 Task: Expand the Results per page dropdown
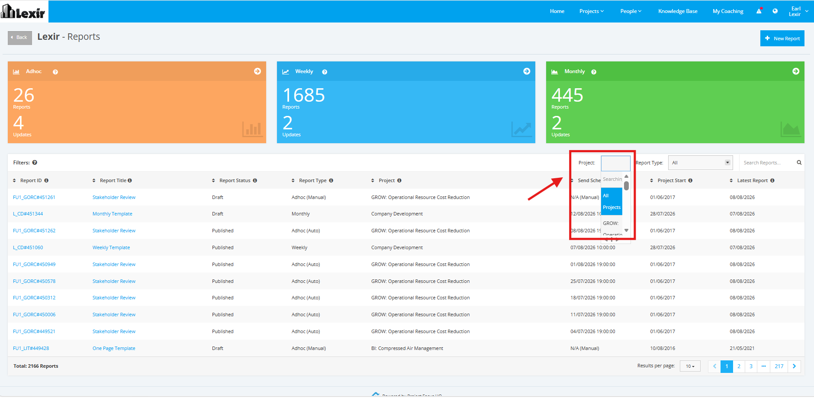point(690,366)
